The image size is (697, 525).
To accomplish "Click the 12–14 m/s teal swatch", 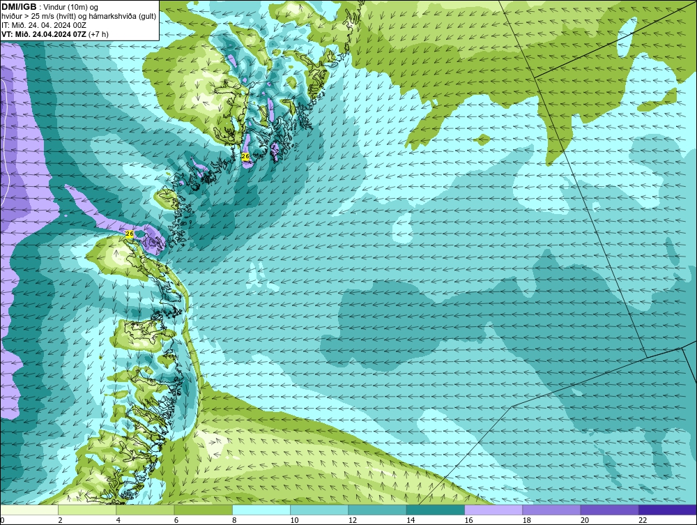I will tap(377, 510).
